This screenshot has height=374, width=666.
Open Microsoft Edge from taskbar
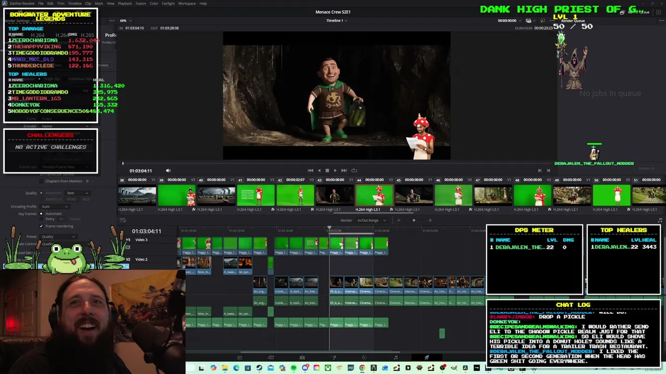pos(236,368)
